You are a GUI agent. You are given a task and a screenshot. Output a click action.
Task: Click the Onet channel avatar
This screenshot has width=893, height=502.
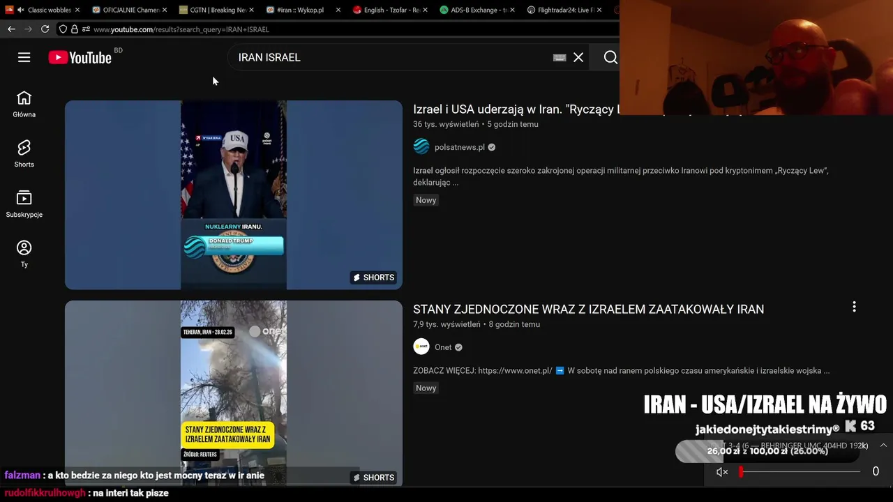[421, 347]
